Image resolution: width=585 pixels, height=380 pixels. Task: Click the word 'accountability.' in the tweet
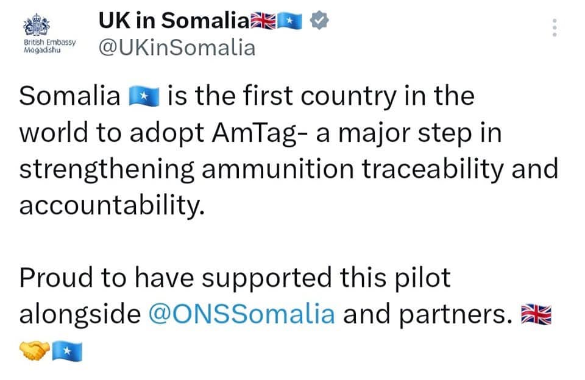[x=112, y=205]
